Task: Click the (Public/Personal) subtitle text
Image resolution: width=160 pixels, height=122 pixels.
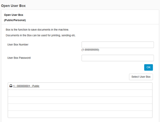Action: click(15, 20)
